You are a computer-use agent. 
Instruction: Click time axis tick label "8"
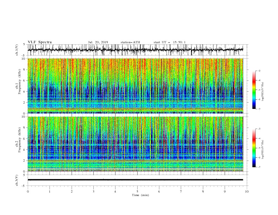203,191
